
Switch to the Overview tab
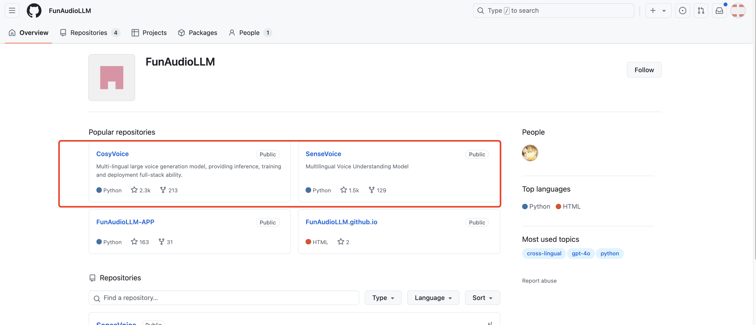(x=29, y=33)
